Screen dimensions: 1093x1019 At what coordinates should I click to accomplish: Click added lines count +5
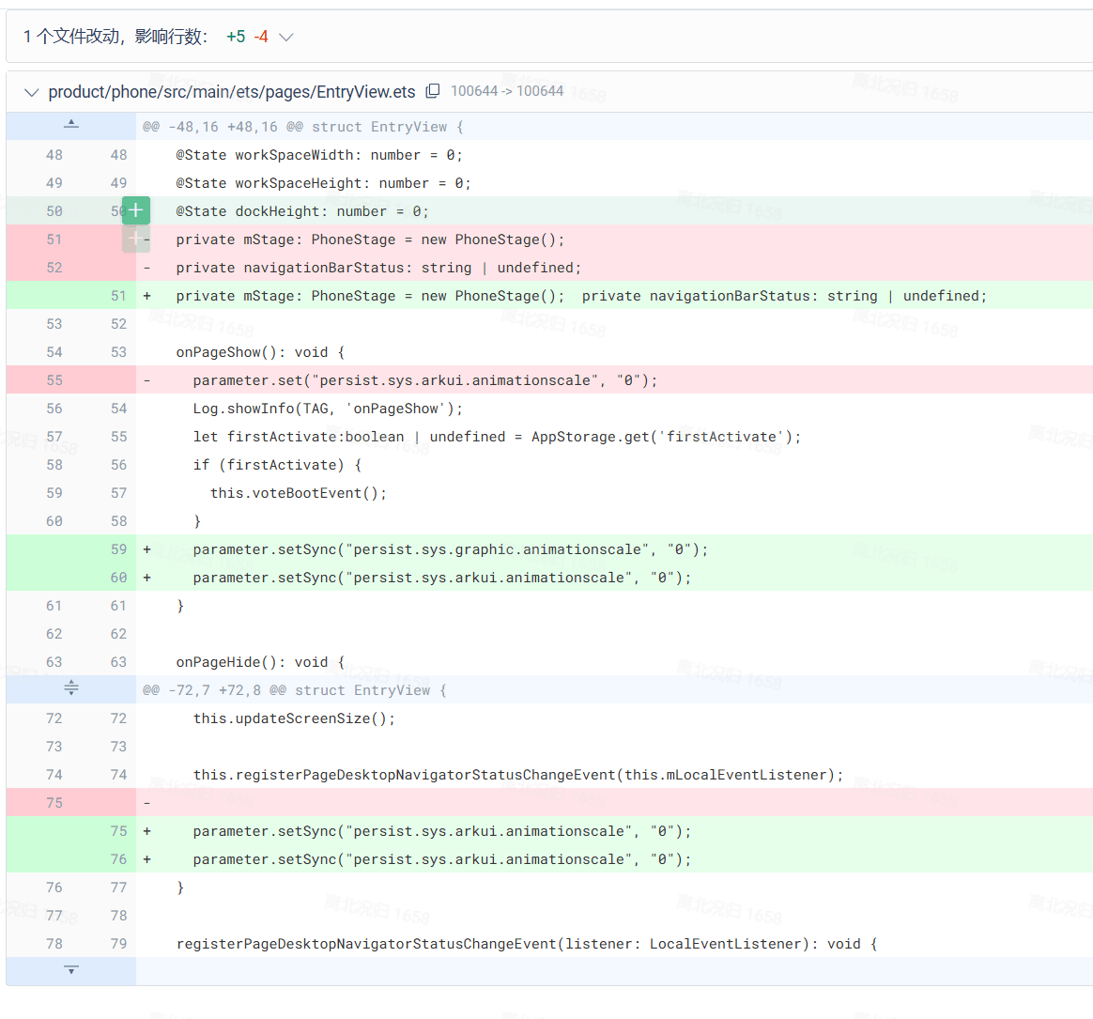click(x=236, y=37)
